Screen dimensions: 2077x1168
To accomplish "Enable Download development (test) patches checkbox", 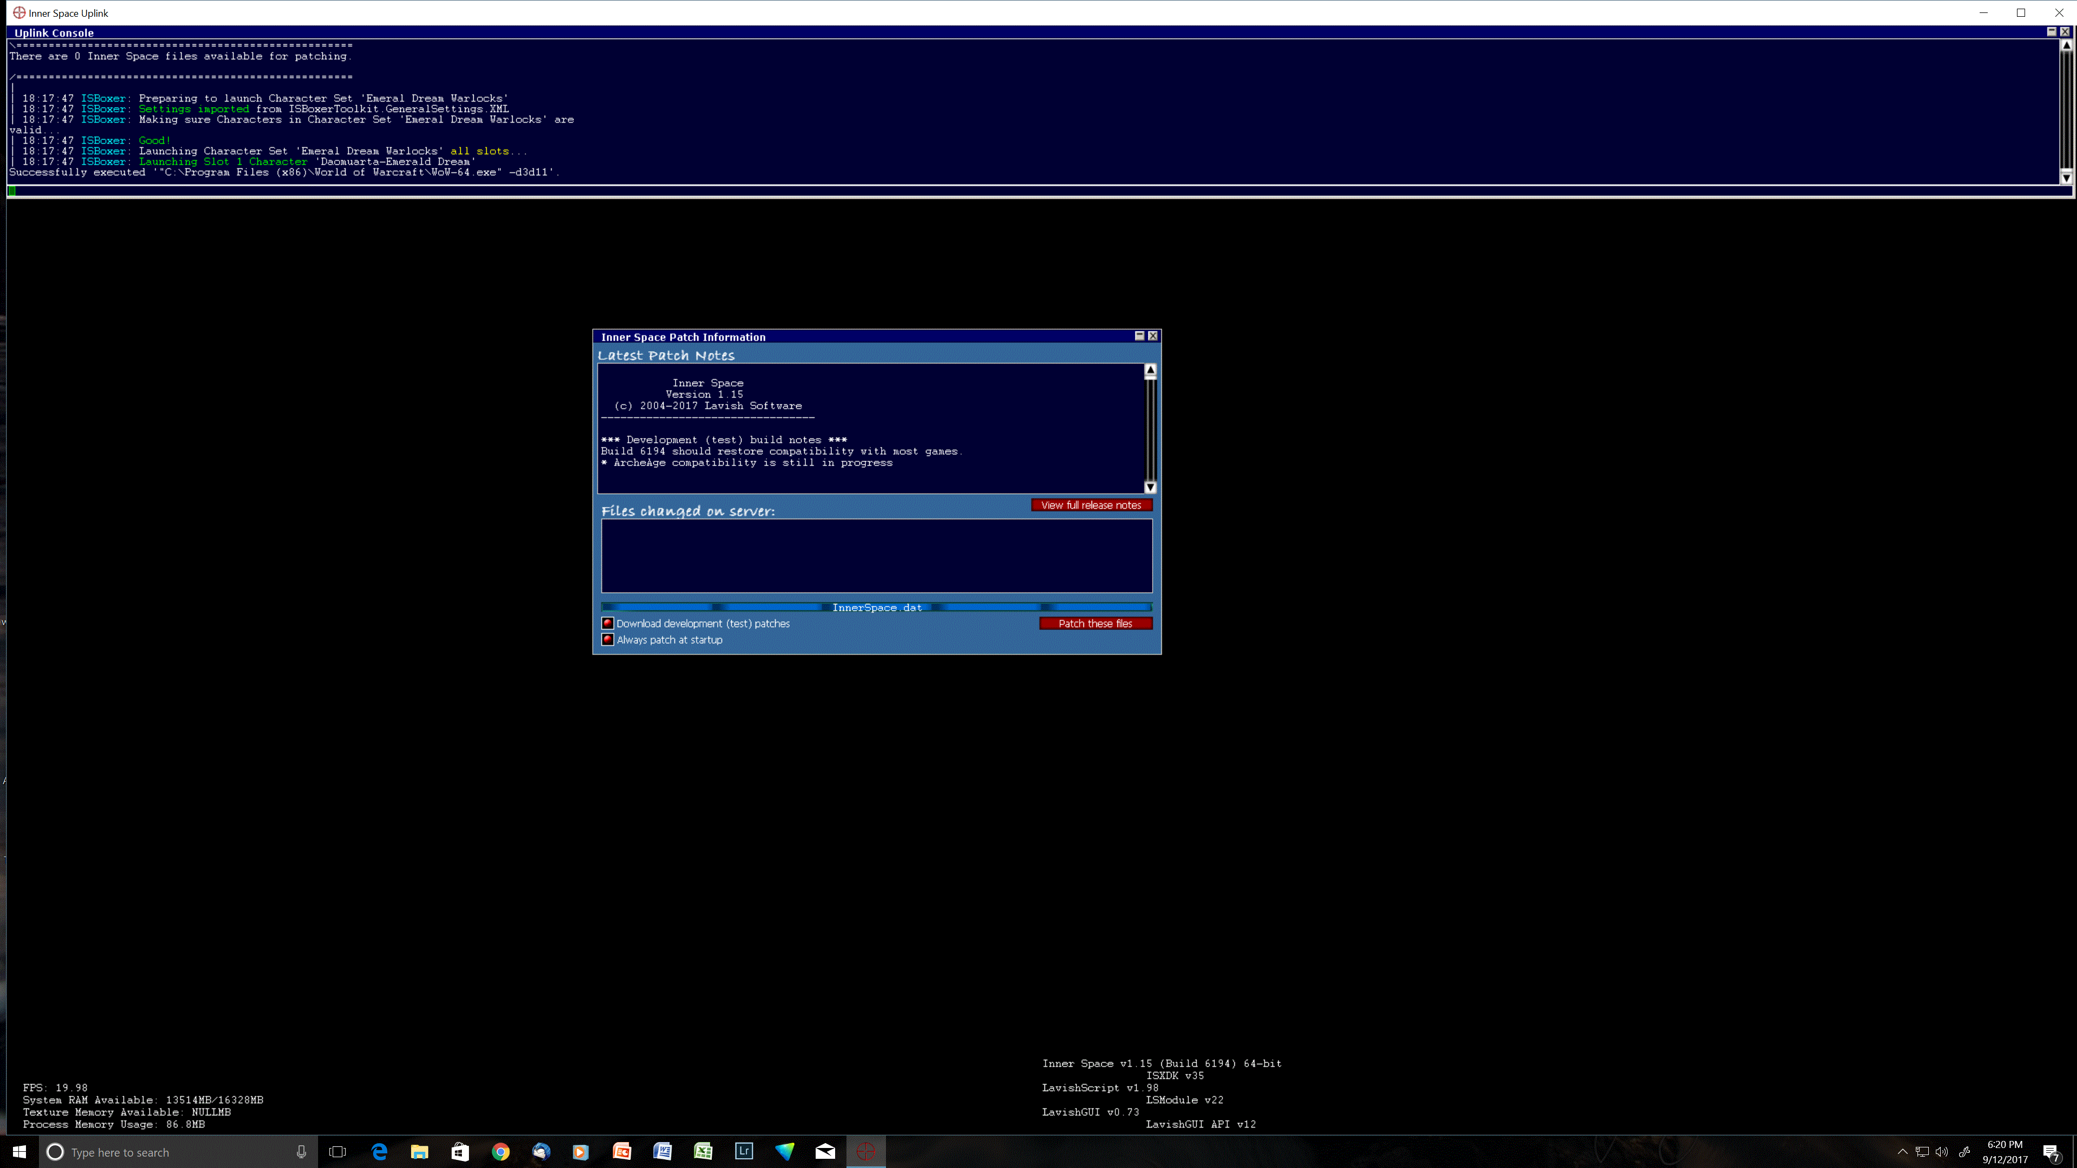I will coord(608,623).
